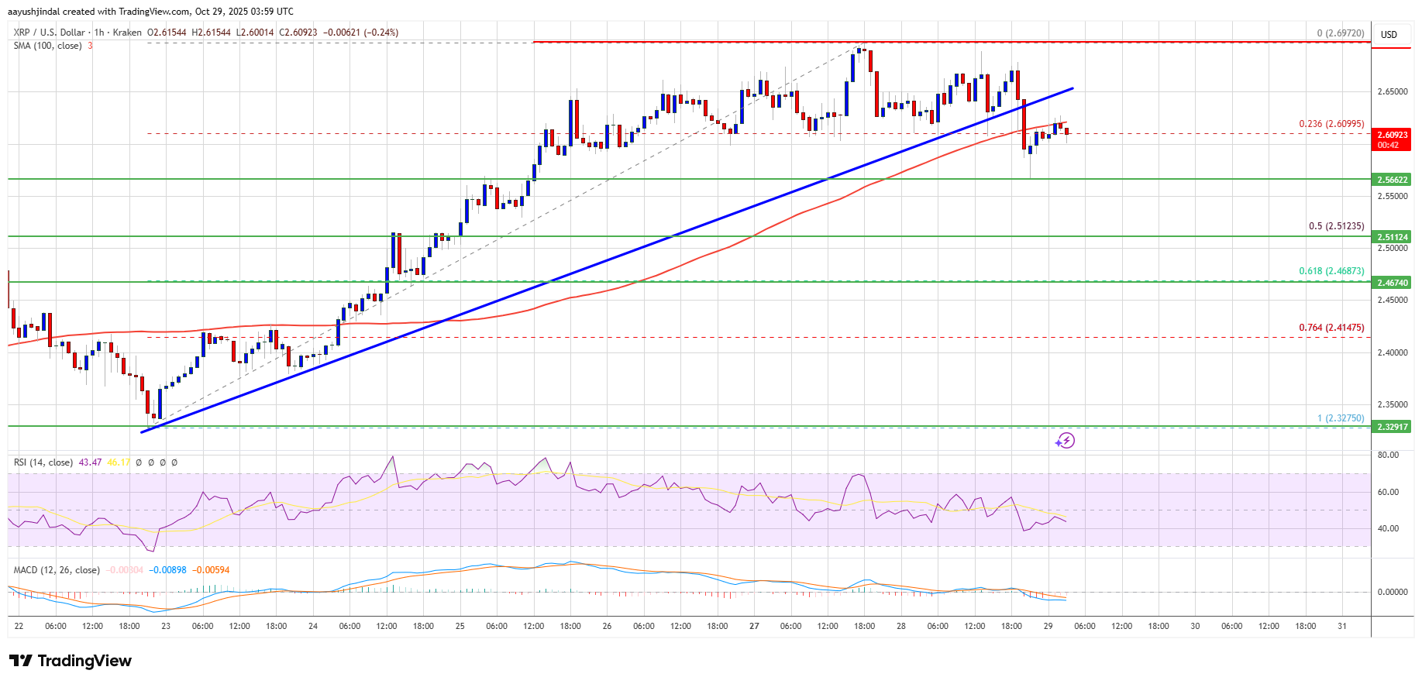
Task: Click the 0.236 (2.60995) Fibonacci label
Action: pyautogui.click(x=1331, y=124)
